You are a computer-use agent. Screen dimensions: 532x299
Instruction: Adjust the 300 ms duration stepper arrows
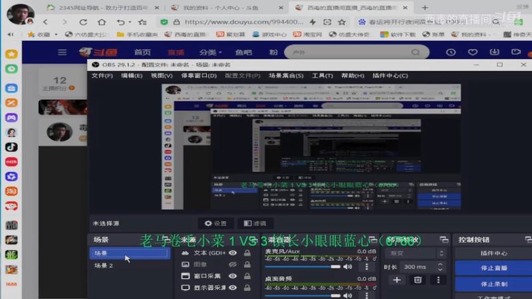[440, 267]
